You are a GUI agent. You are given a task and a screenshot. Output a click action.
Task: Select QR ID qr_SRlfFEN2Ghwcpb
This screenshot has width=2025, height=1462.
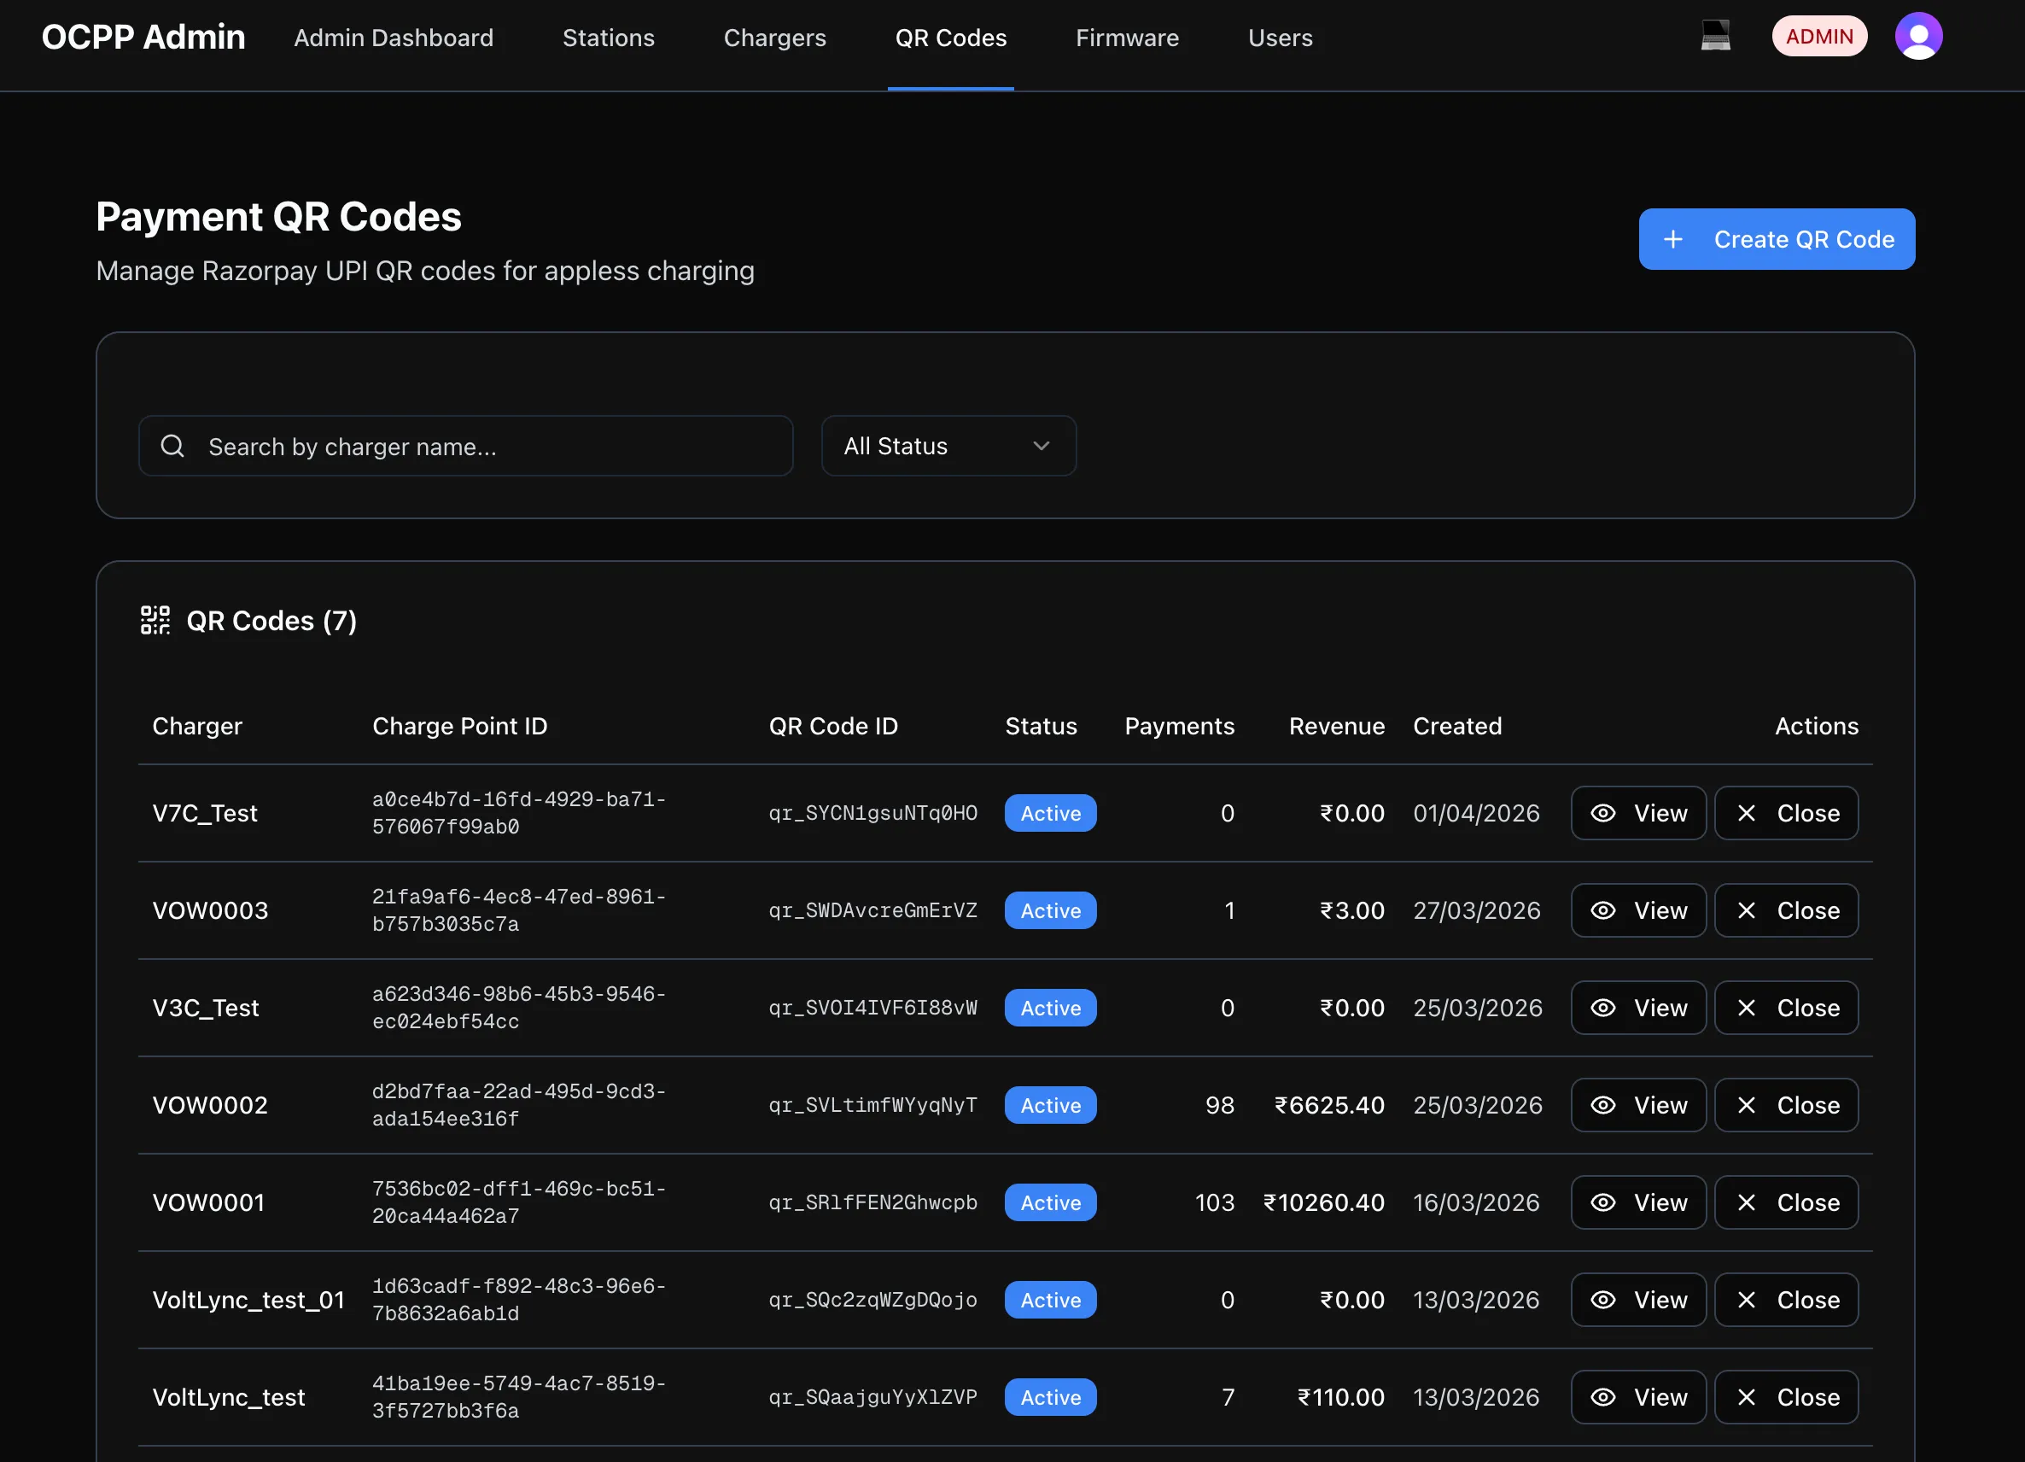(x=872, y=1202)
